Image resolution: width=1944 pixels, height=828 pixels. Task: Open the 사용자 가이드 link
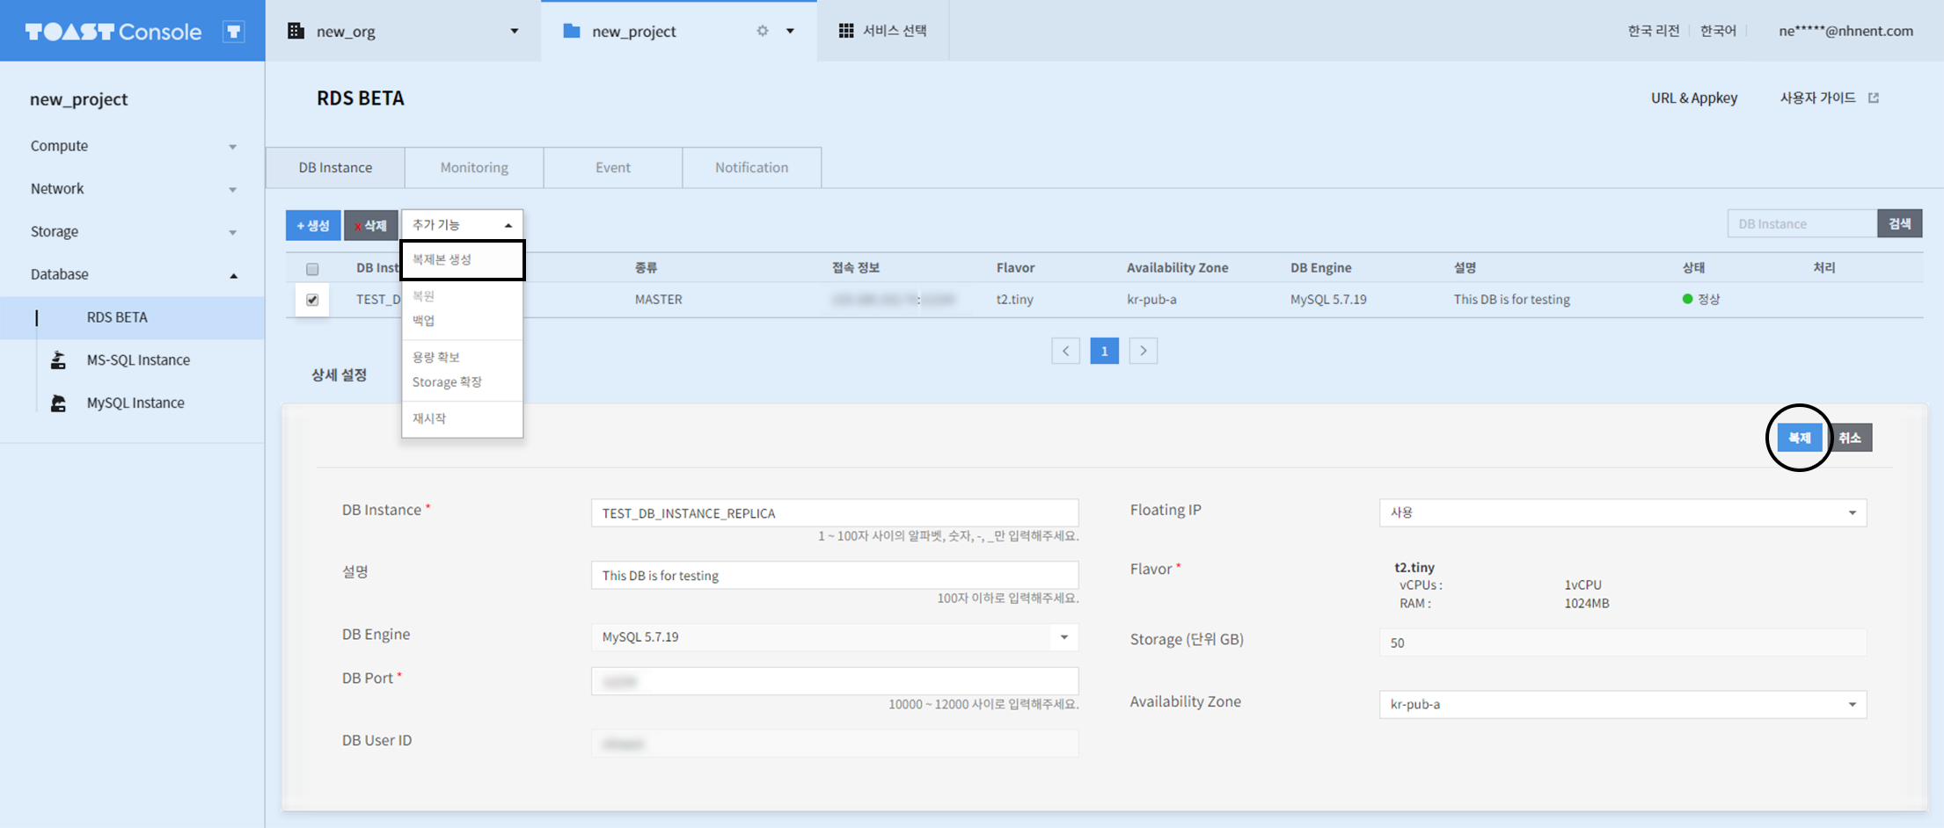tap(1818, 98)
